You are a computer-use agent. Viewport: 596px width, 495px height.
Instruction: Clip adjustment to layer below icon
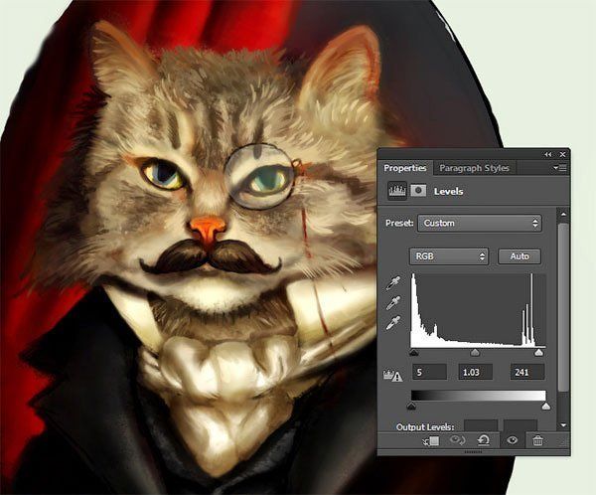(431, 441)
